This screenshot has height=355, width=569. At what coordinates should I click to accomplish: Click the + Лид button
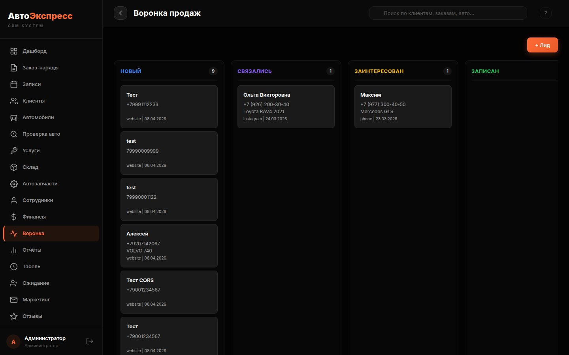[x=542, y=45]
